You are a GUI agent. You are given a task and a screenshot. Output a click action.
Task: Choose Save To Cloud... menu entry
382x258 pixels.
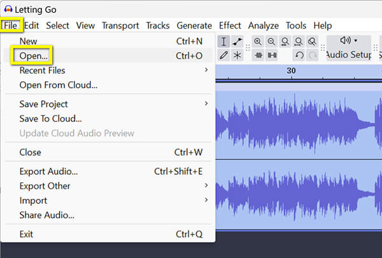click(108, 118)
